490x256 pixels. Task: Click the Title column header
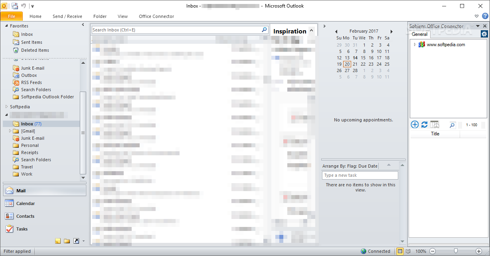pos(435,134)
